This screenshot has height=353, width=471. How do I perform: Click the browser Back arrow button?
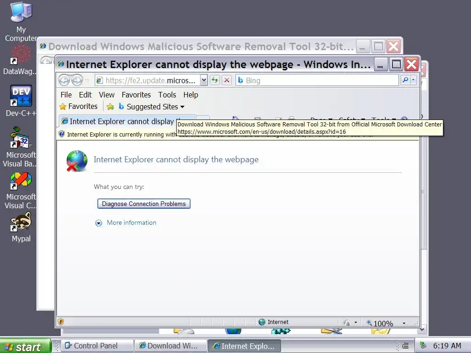pos(64,80)
